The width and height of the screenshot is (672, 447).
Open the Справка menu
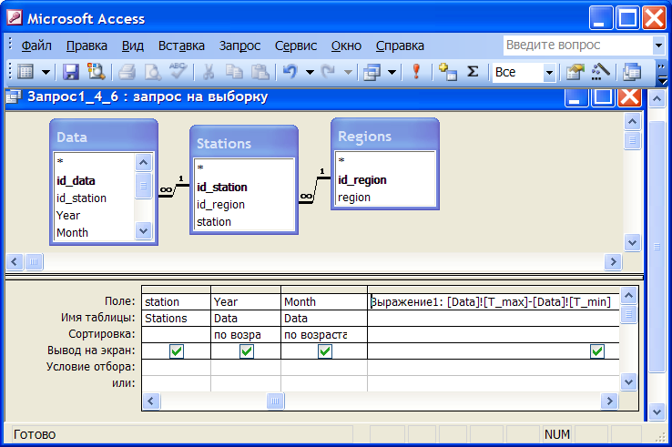tap(400, 46)
